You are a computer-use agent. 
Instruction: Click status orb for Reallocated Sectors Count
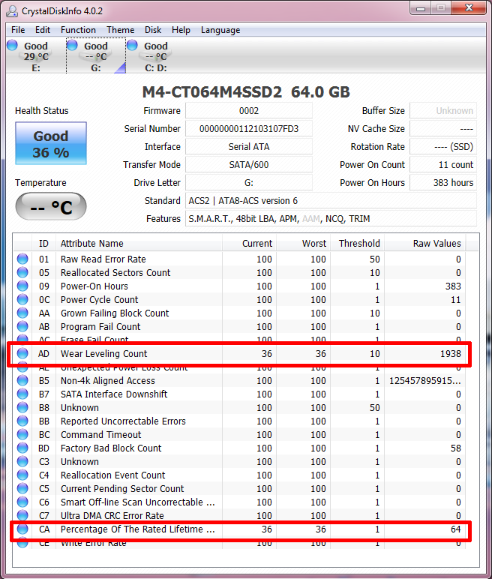[x=22, y=272]
